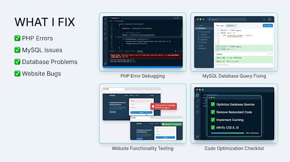
Task: Click Submit in the form with the error
Action: [141, 113]
